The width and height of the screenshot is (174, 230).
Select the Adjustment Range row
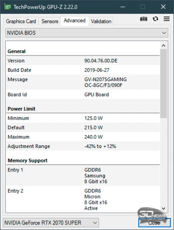click(83, 146)
